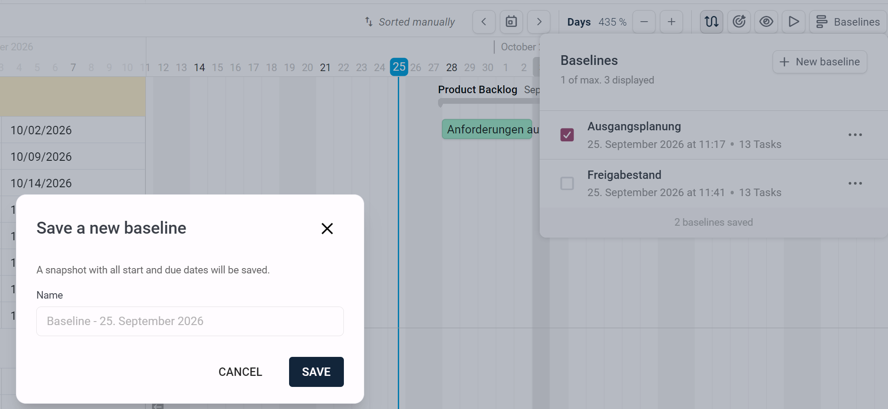888x409 pixels.
Task: Click day 28 in timeline header
Action: click(452, 68)
